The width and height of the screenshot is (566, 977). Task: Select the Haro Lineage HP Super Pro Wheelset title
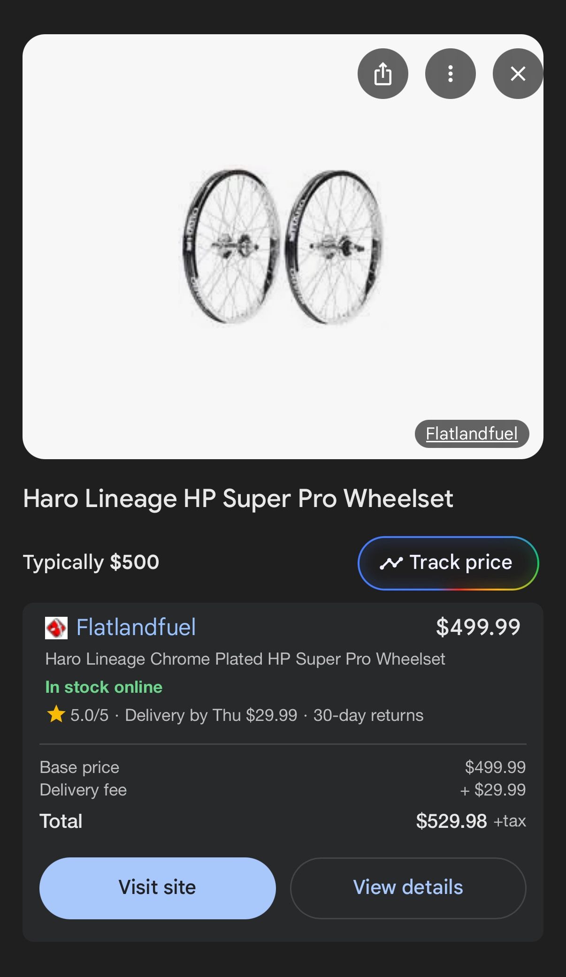[x=238, y=498]
